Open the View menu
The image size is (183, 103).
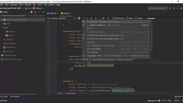tap(7, 5)
